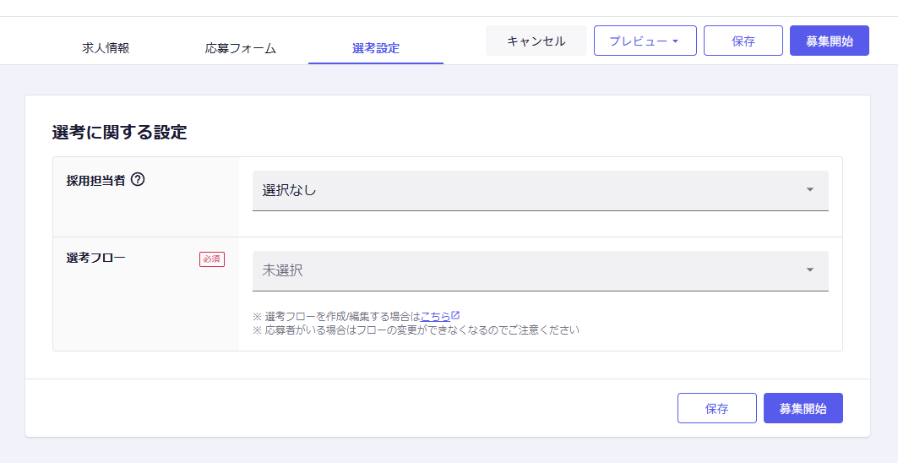The image size is (898, 463).
Task: Open the プレビュー dropdown menu
Action: pyautogui.click(x=645, y=41)
